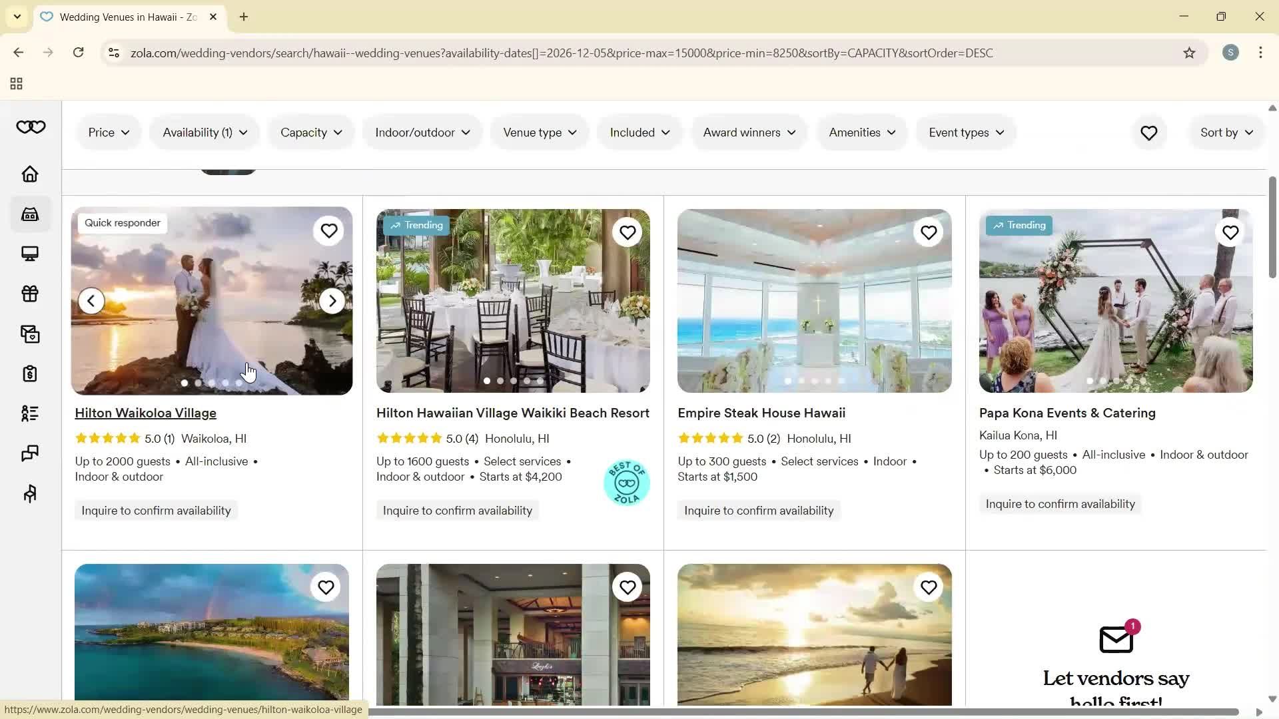Favorite the Empire Steak House Hawaii listing
1279x719 pixels.
click(x=929, y=232)
